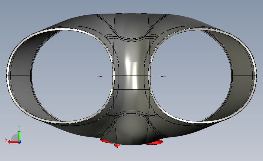Click the green Y axis arrow on triad
The width and height of the screenshot is (263, 161).
click(x=19, y=136)
